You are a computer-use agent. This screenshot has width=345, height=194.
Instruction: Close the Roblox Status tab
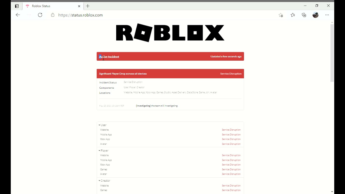click(79, 6)
